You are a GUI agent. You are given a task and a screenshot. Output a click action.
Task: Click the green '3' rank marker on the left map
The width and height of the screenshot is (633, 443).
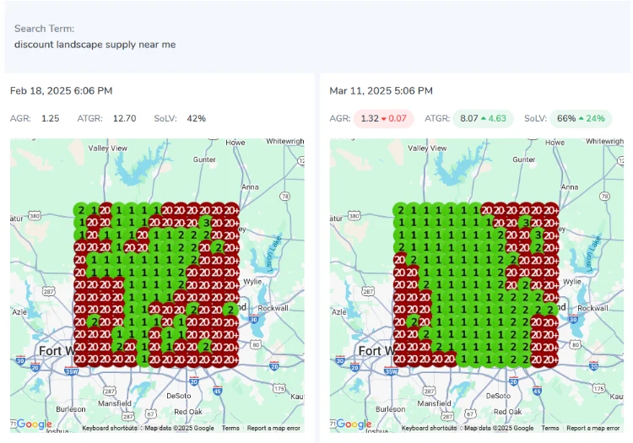(x=206, y=223)
